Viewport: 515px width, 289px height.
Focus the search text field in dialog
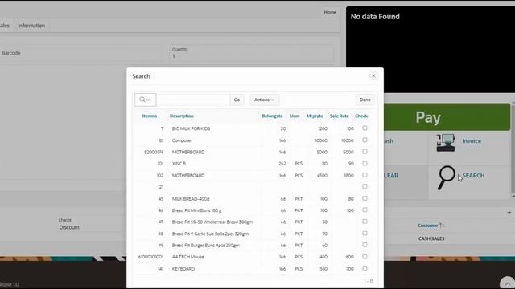pyautogui.click(x=193, y=100)
